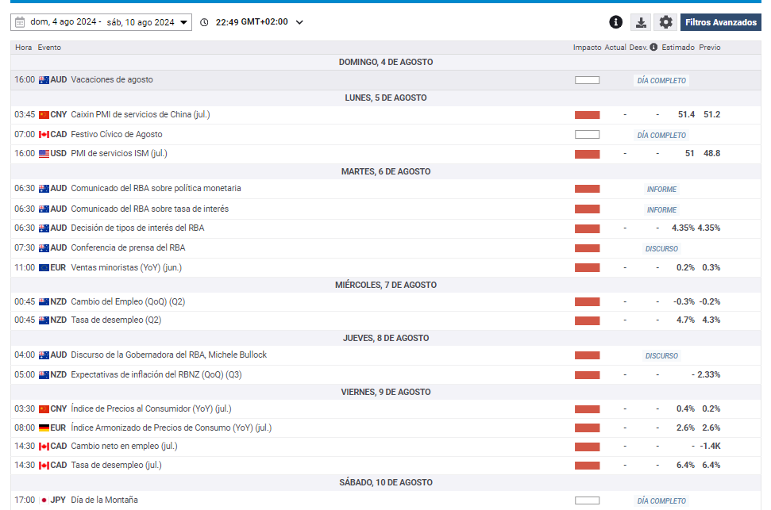
Task: Click the INFORME tag on the RBA política monetaria row
Action: click(x=661, y=190)
